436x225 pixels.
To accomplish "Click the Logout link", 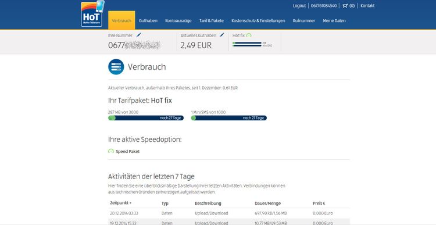I will click(x=299, y=6).
